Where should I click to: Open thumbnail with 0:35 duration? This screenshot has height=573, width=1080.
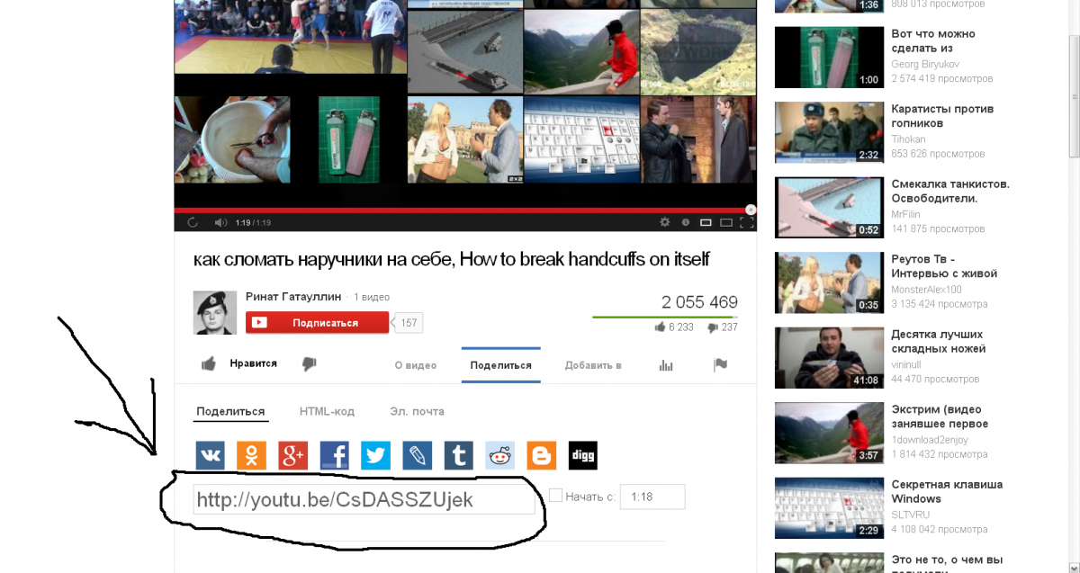click(x=830, y=282)
